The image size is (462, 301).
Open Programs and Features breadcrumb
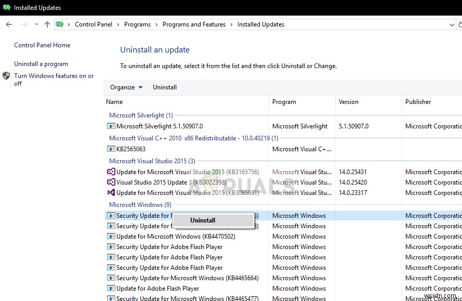pos(194,24)
